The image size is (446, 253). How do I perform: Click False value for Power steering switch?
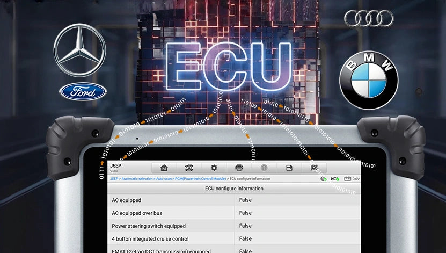tap(245, 226)
